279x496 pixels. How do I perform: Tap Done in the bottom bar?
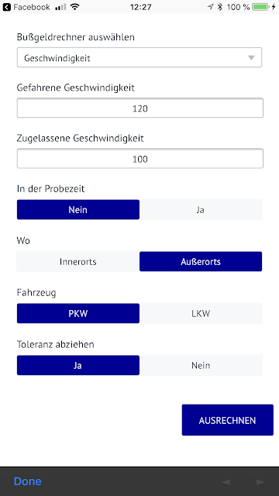[x=28, y=481]
